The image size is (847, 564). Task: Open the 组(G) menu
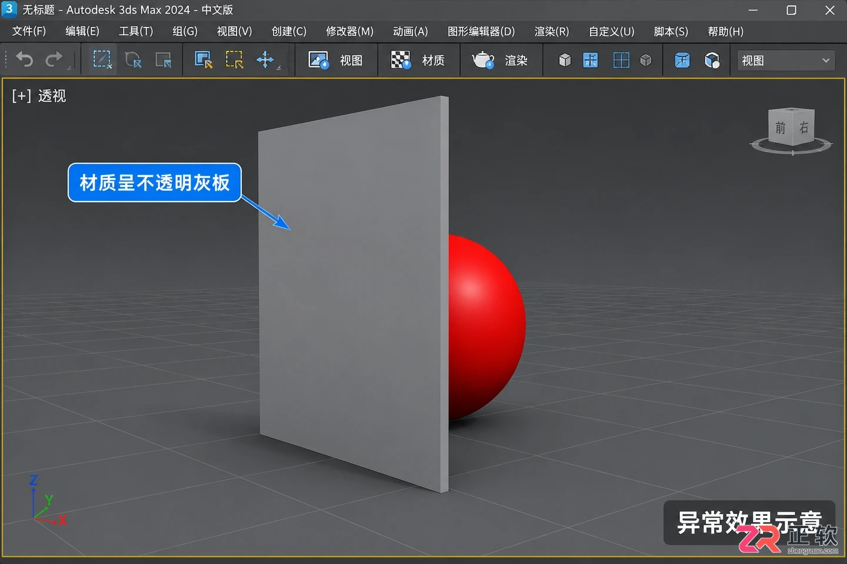185,31
